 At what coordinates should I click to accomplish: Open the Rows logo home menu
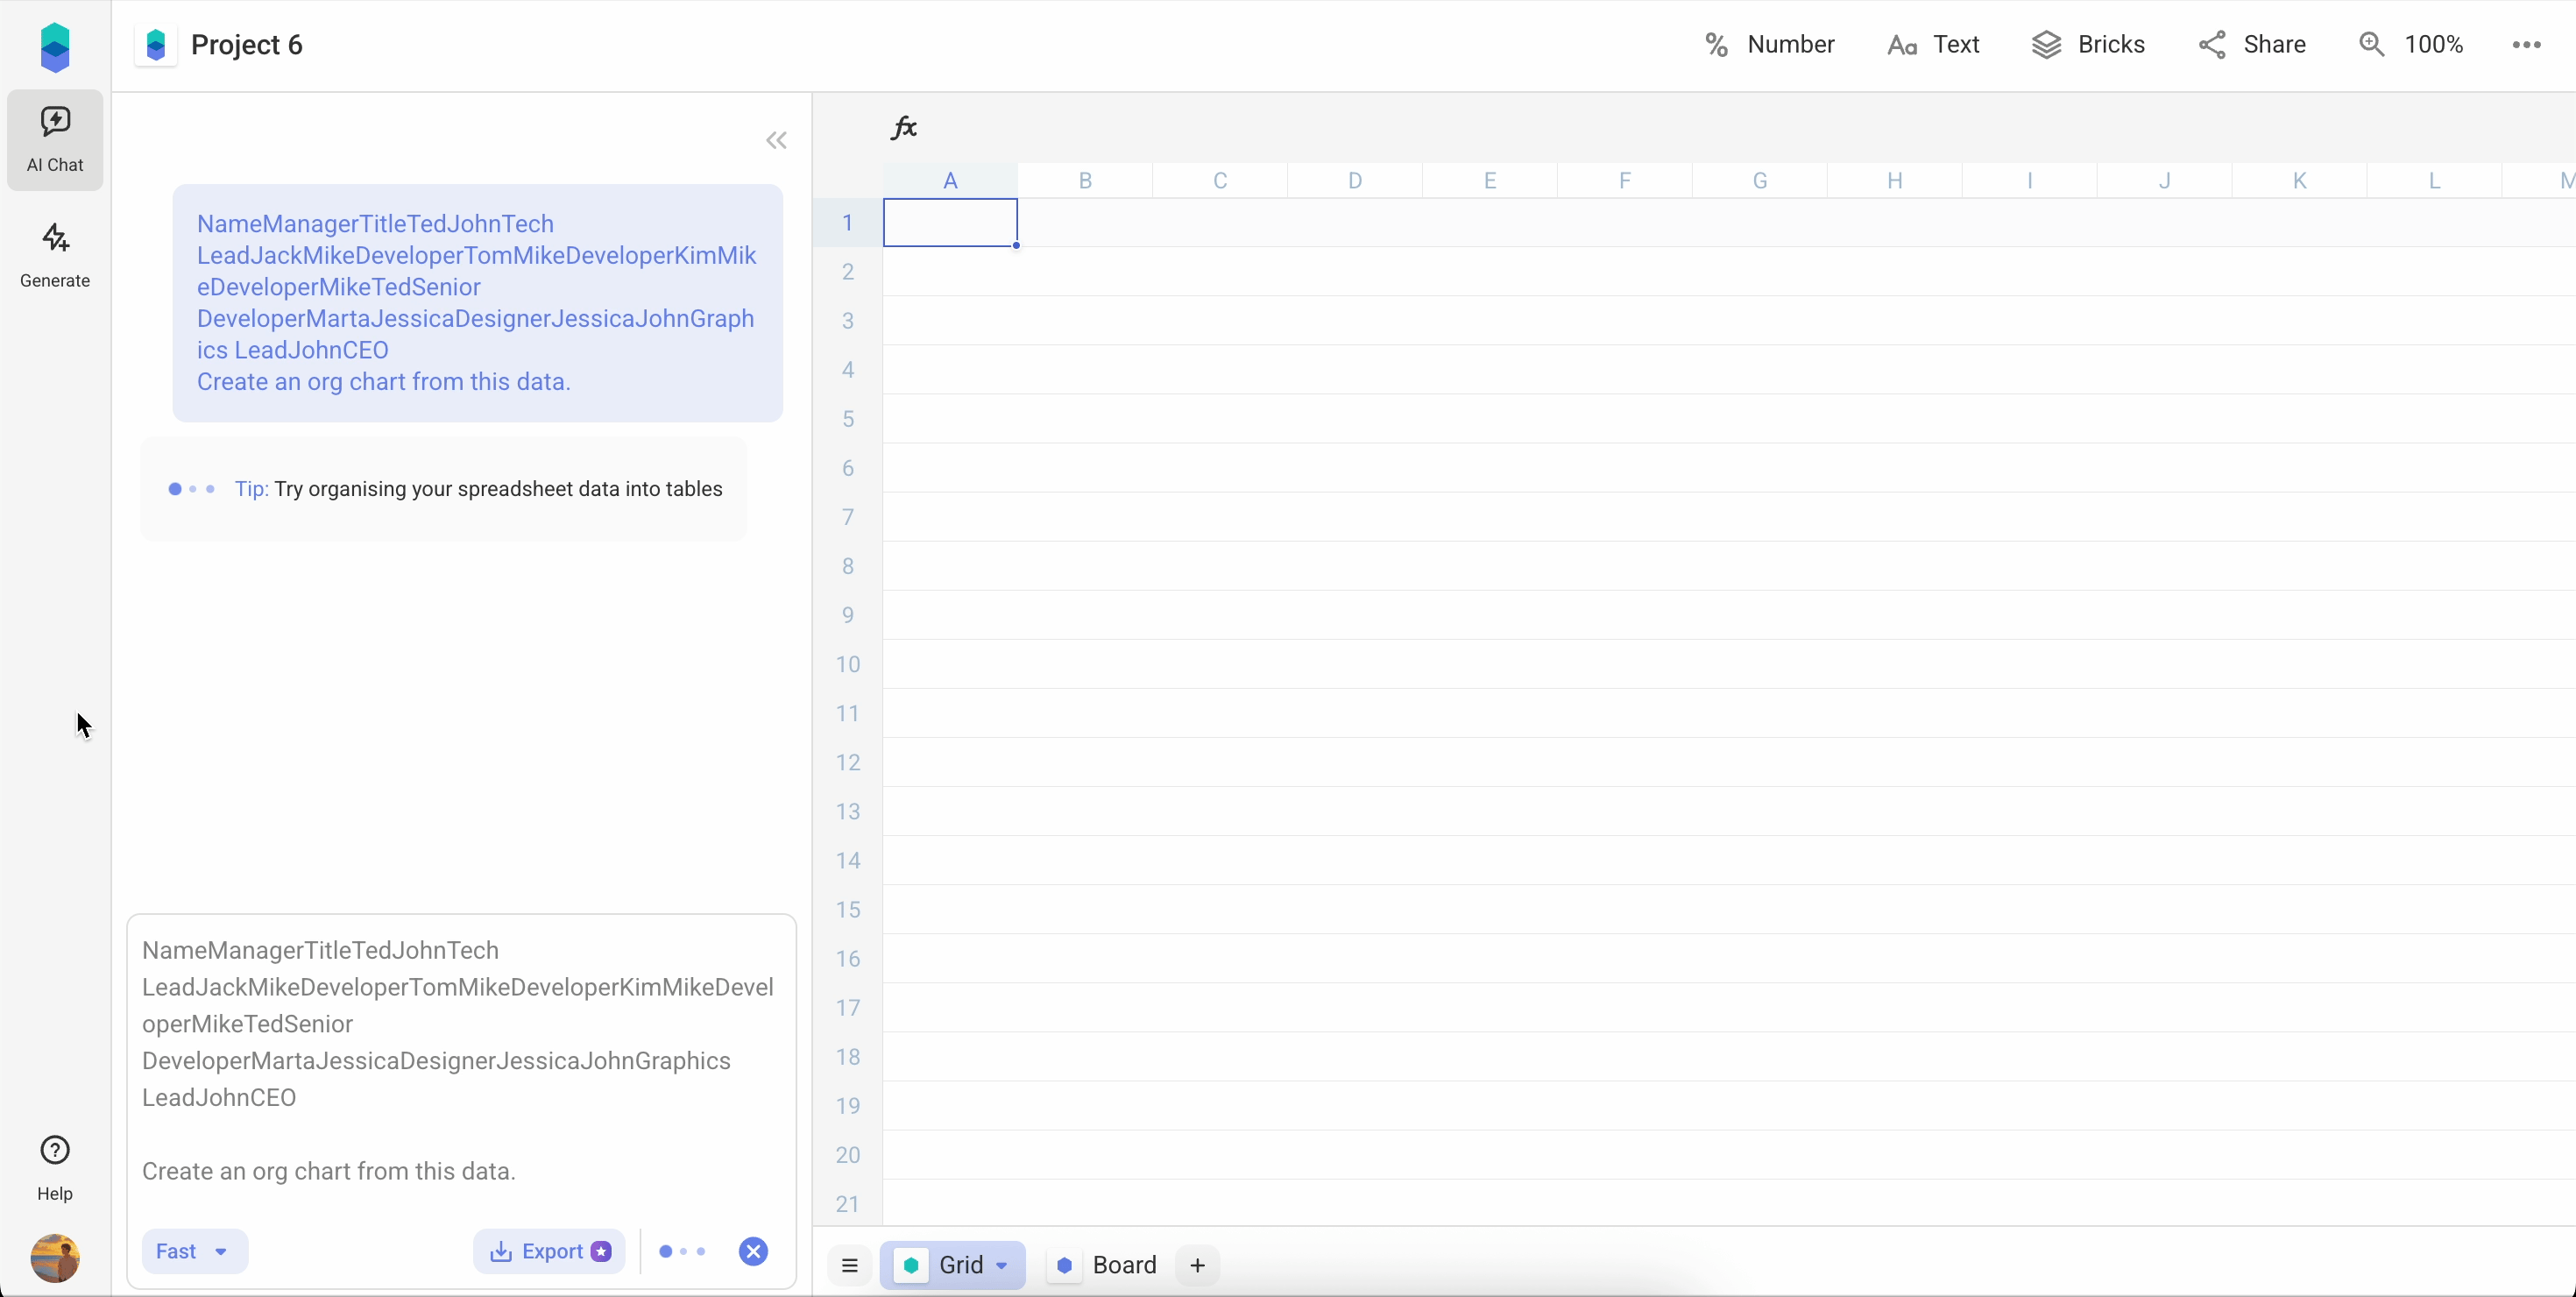[x=54, y=45]
